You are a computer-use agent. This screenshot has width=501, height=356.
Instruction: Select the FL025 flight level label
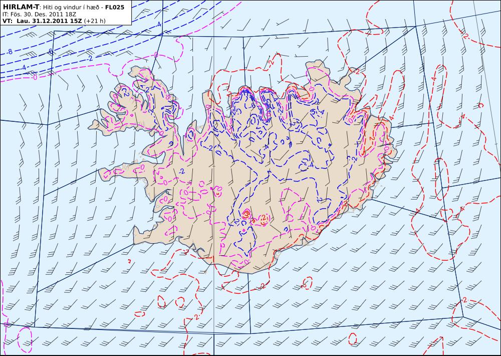point(114,7)
